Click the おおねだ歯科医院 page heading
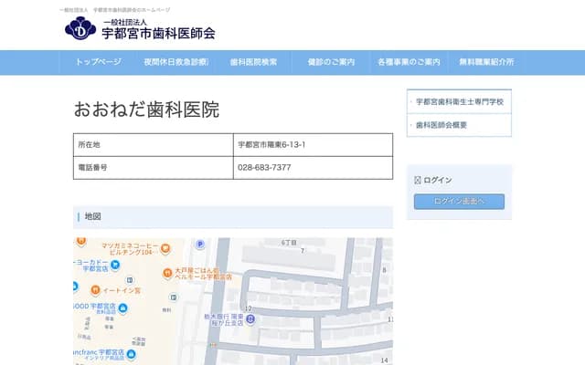Image resolution: width=585 pixels, height=365 pixels. point(146,109)
